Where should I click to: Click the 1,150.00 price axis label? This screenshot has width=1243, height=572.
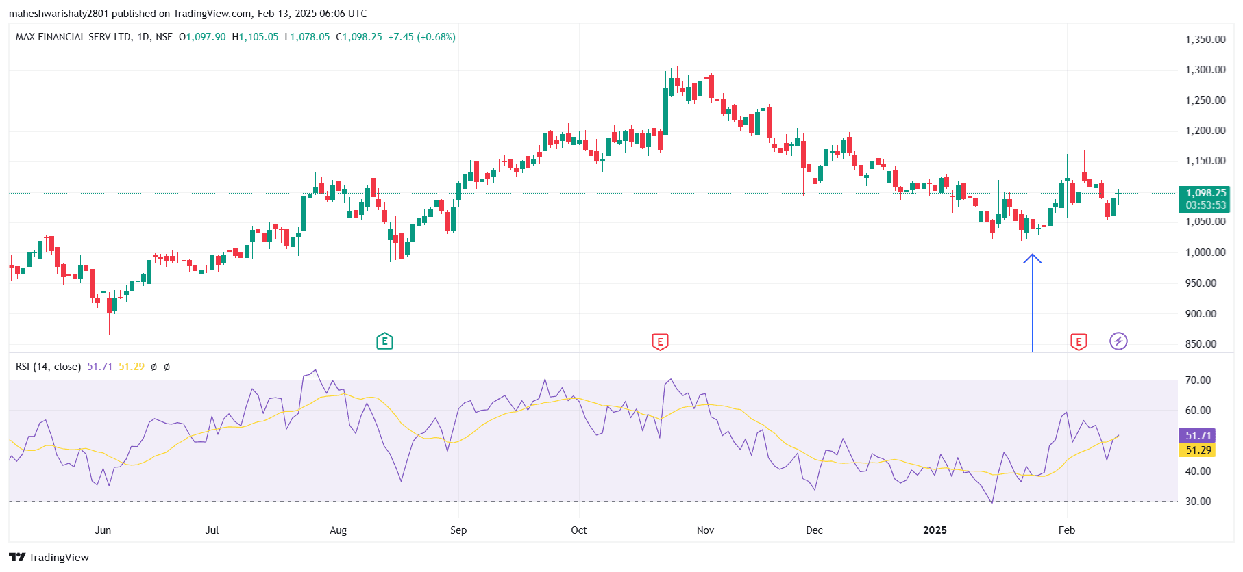tap(1205, 161)
